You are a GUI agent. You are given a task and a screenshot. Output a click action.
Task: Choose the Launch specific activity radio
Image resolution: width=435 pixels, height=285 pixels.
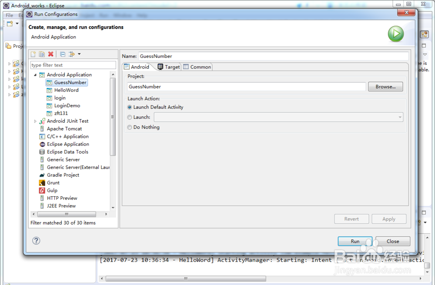tap(130, 117)
